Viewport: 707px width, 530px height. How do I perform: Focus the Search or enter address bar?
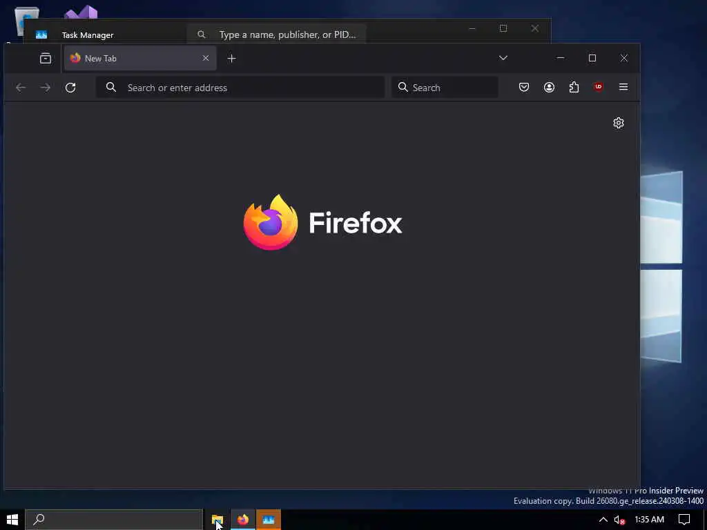tap(240, 88)
